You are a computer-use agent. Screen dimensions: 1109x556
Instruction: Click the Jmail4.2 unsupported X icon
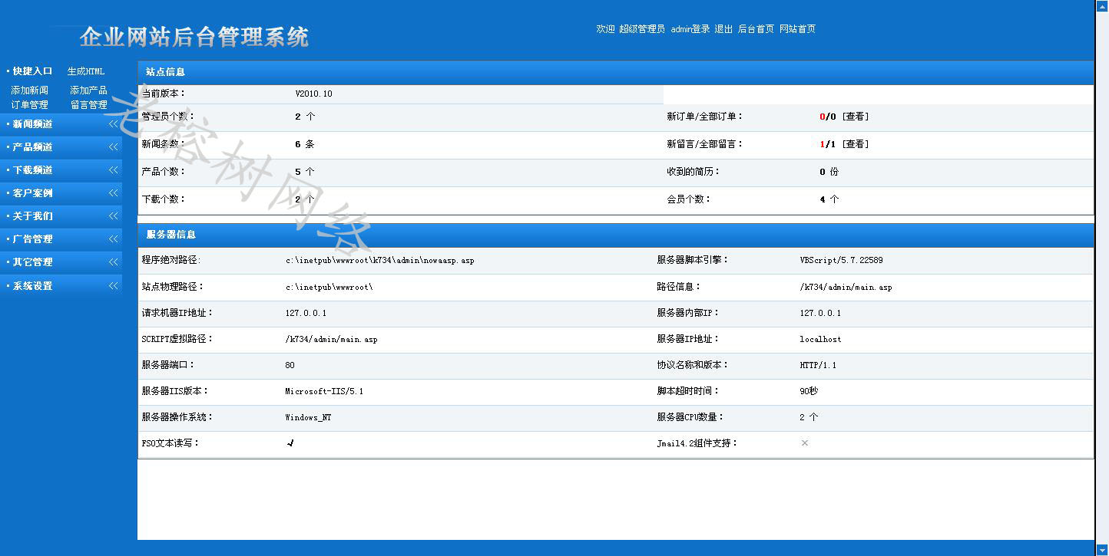[804, 443]
